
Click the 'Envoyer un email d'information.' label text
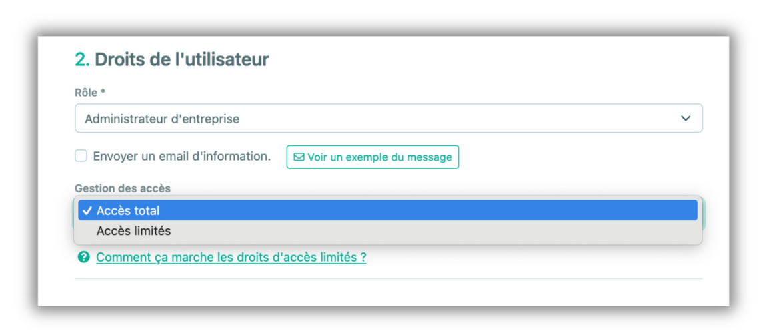point(181,156)
